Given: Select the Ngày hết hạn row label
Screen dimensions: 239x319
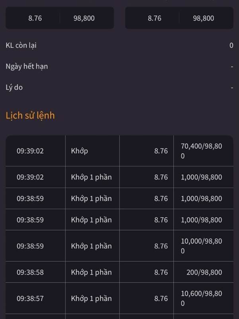Looking at the screenshot, I should pyautogui.click(x=27, y=67).
